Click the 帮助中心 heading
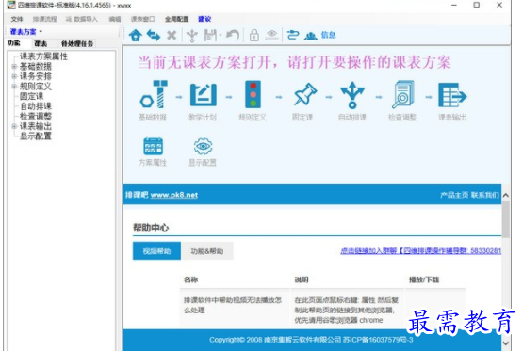 click(151, 228)
